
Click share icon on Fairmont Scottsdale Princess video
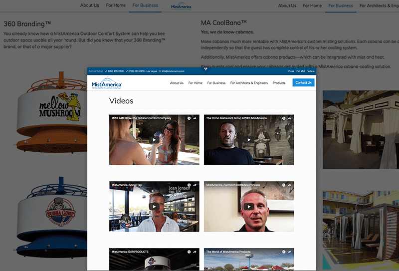289,185
